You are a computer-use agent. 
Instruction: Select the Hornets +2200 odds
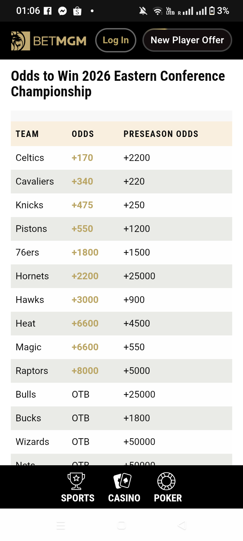[85, 276]
